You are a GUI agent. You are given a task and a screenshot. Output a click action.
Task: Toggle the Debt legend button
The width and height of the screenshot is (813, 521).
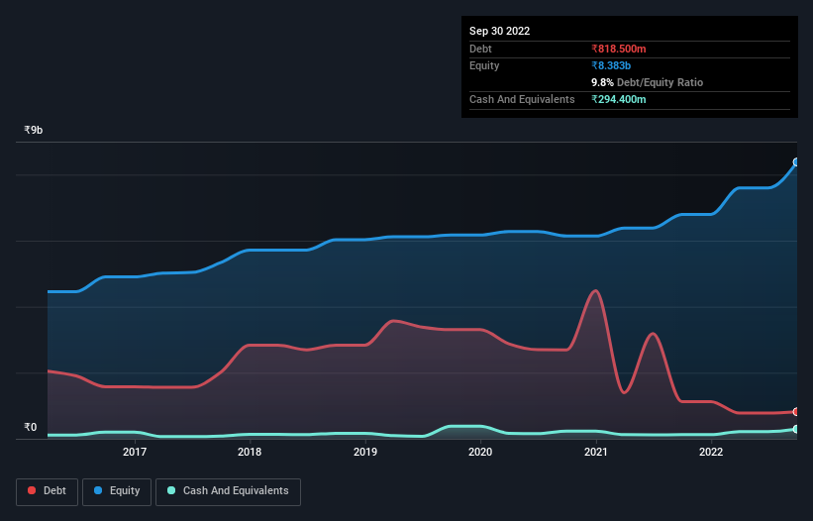[x=47, y=491]
